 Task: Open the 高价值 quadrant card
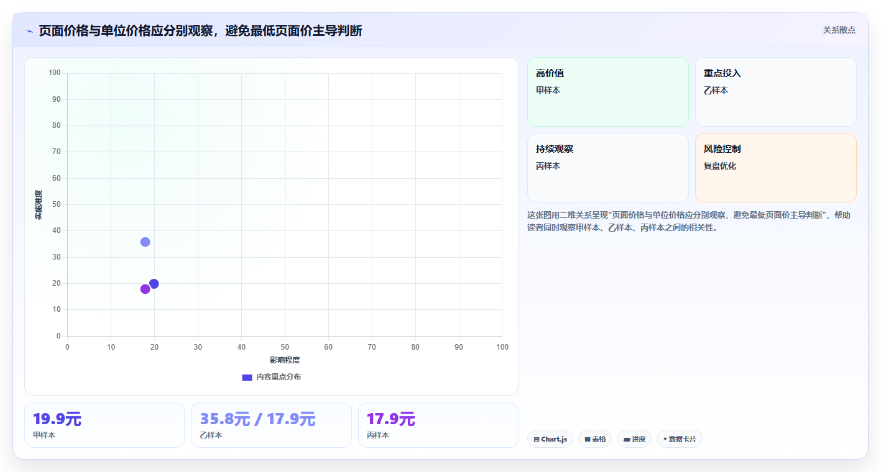coord(608,92)
